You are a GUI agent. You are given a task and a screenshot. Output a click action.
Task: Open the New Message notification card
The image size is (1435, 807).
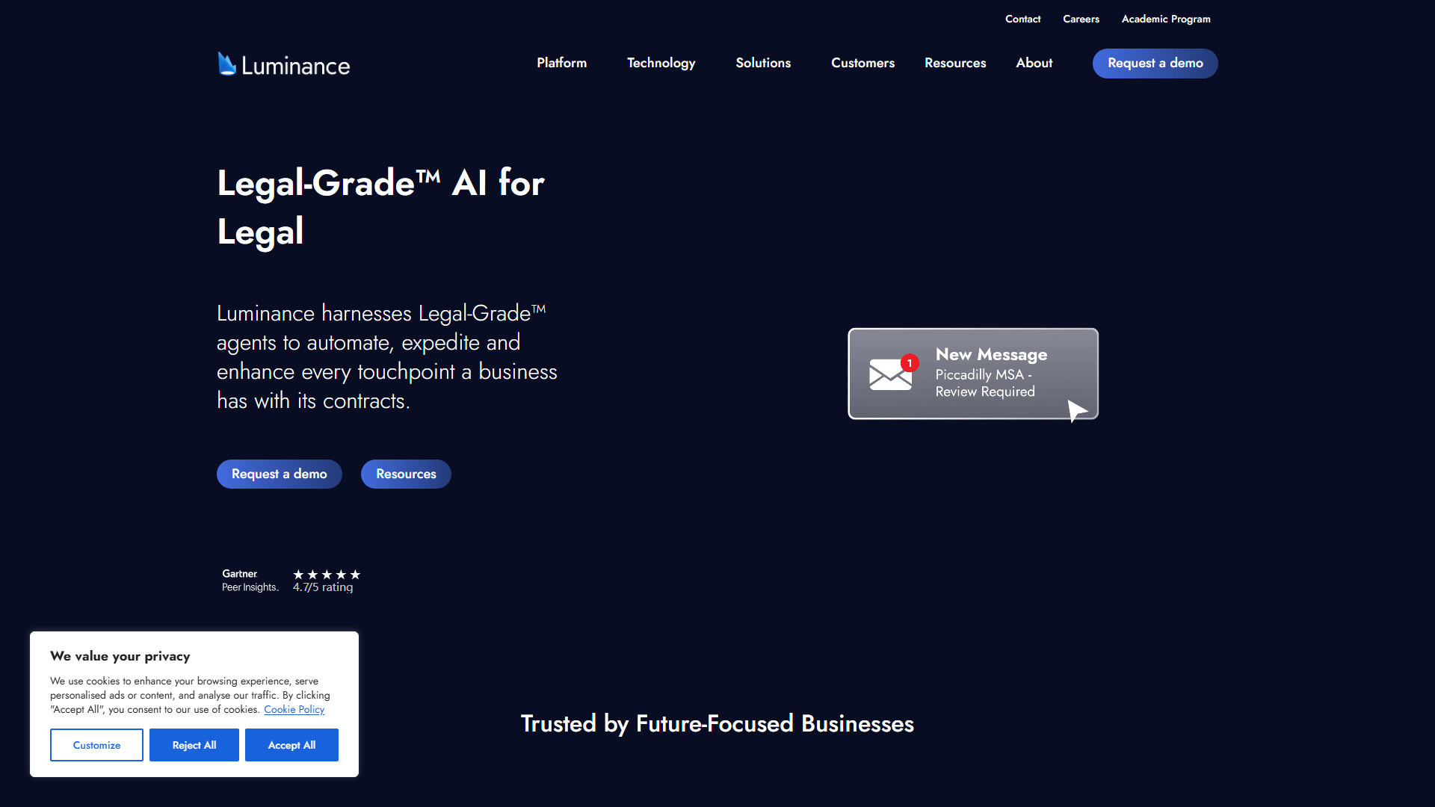[973, 374]
